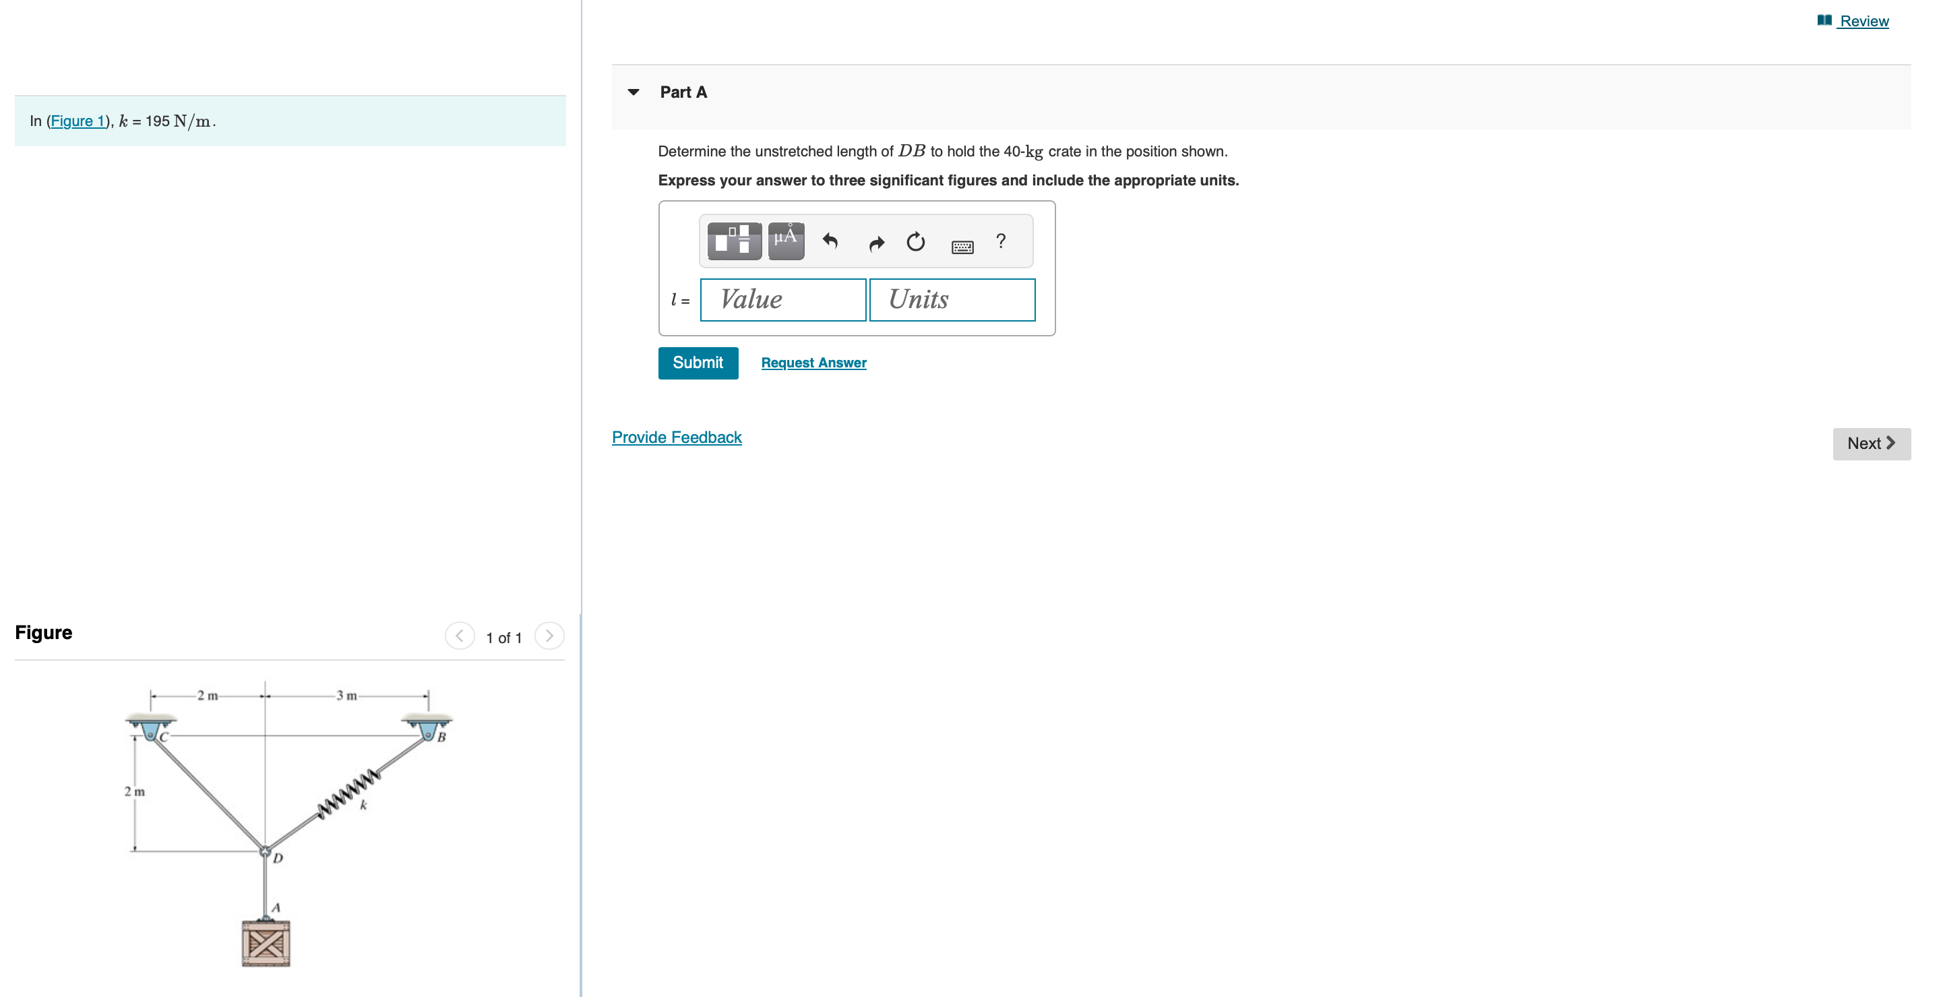This screenshot has width=1941, height=997.
Task: Click the Request Answer link
Action: 813,363
